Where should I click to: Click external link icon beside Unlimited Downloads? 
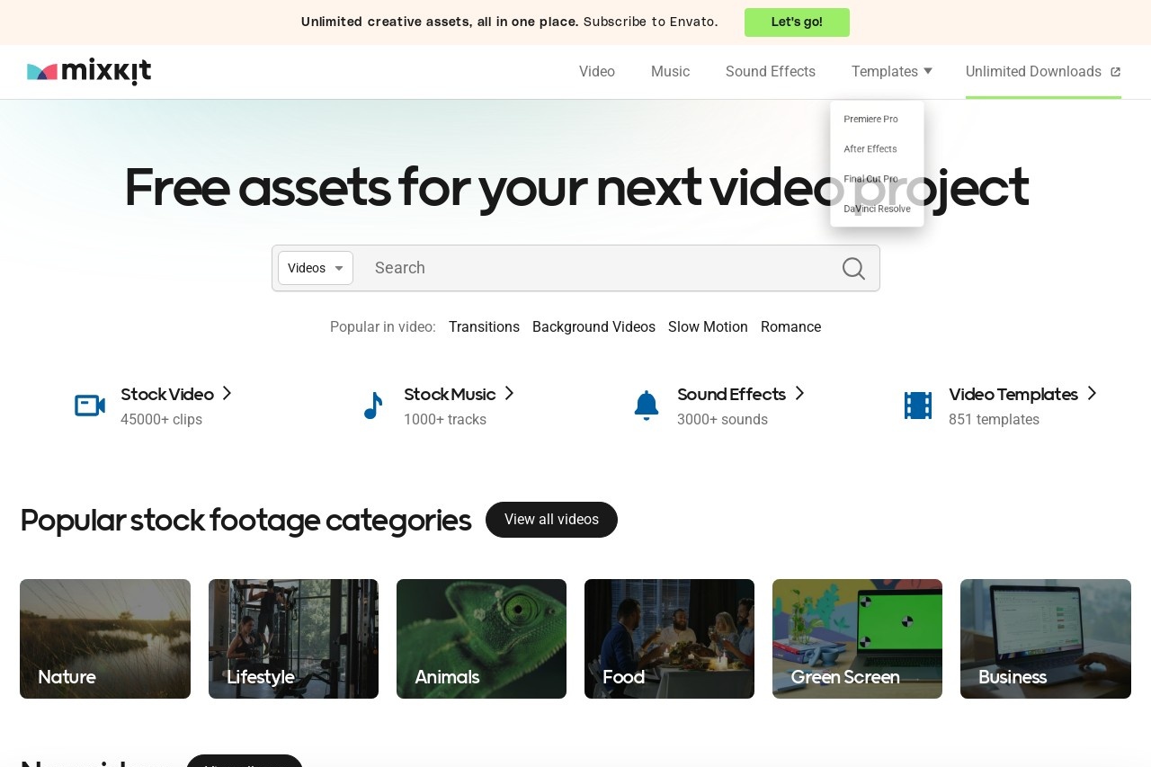(x=1116, y=72)
